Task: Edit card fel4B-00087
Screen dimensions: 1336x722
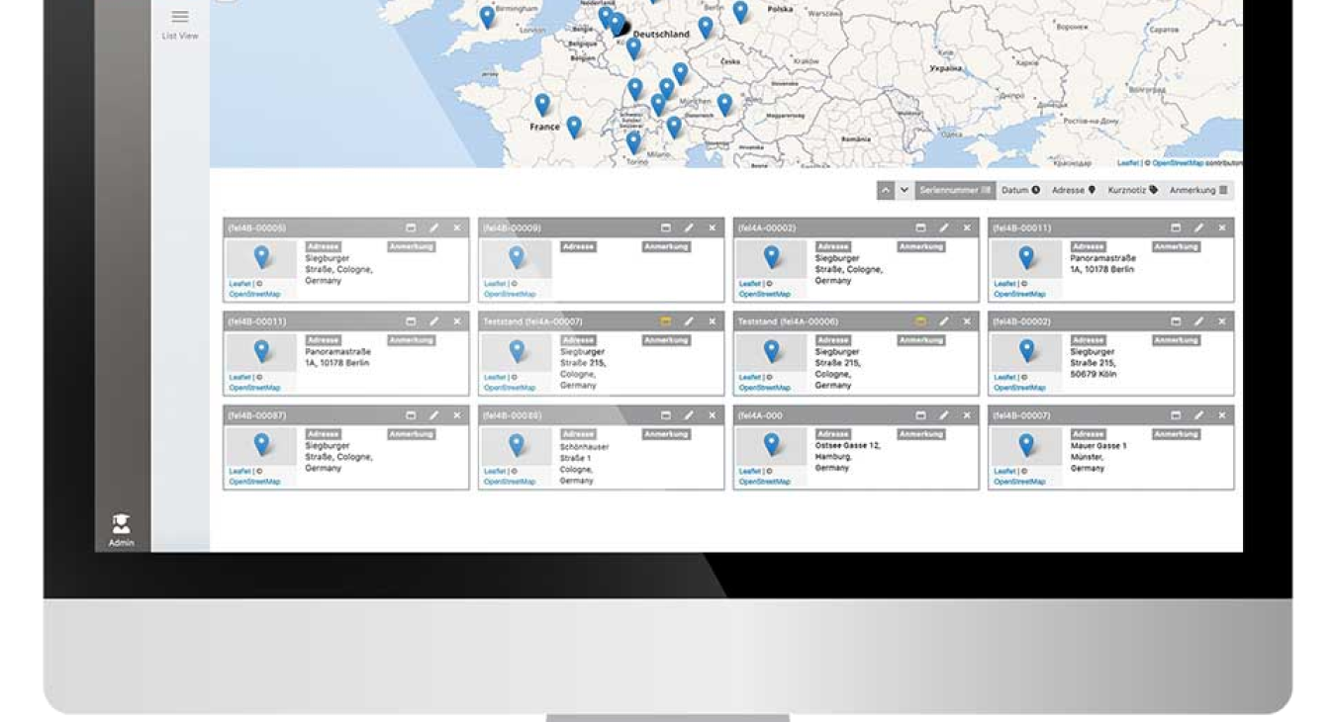Action: 433,415
